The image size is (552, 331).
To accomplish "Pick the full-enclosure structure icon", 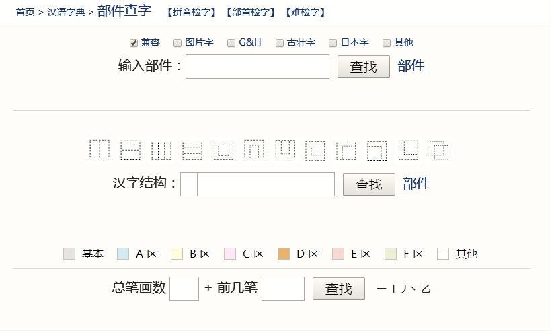I will coord(223,149).
